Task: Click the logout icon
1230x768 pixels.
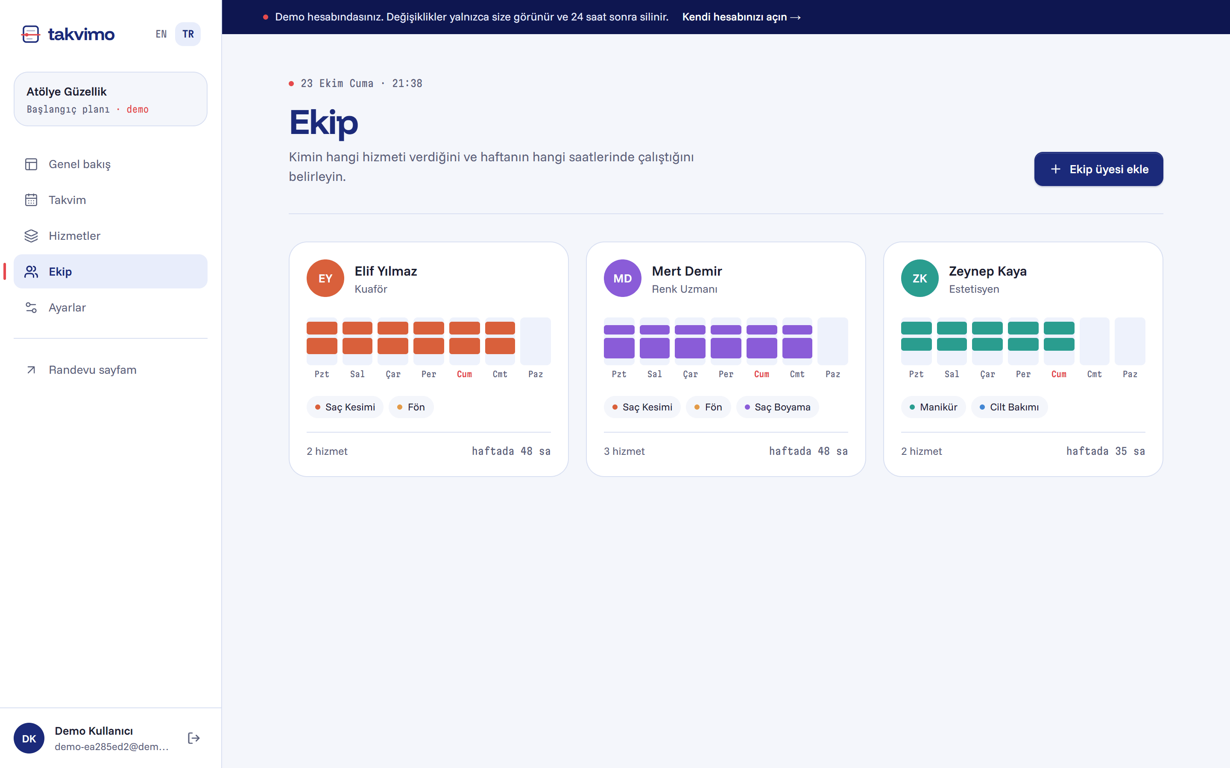Action: click(x=193, y=738)
